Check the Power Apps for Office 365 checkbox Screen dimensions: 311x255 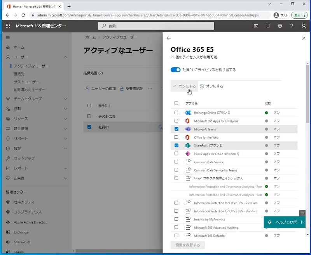pos(176,154)
